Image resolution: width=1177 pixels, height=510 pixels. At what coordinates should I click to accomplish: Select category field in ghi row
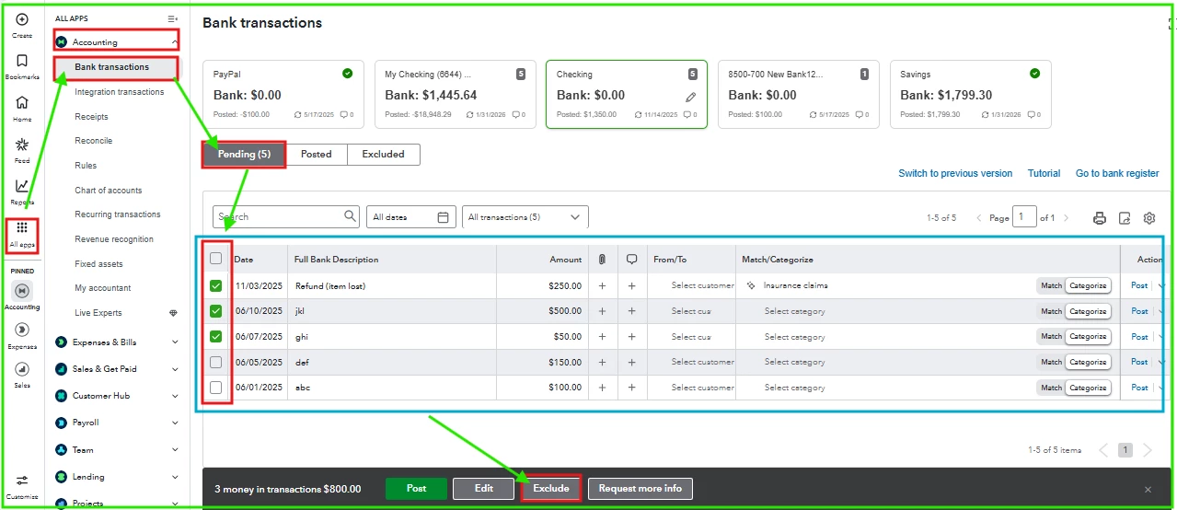[794, 337]
